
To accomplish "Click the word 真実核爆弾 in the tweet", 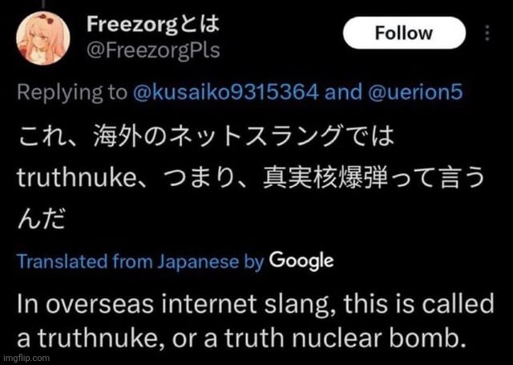I will point(305,178).
